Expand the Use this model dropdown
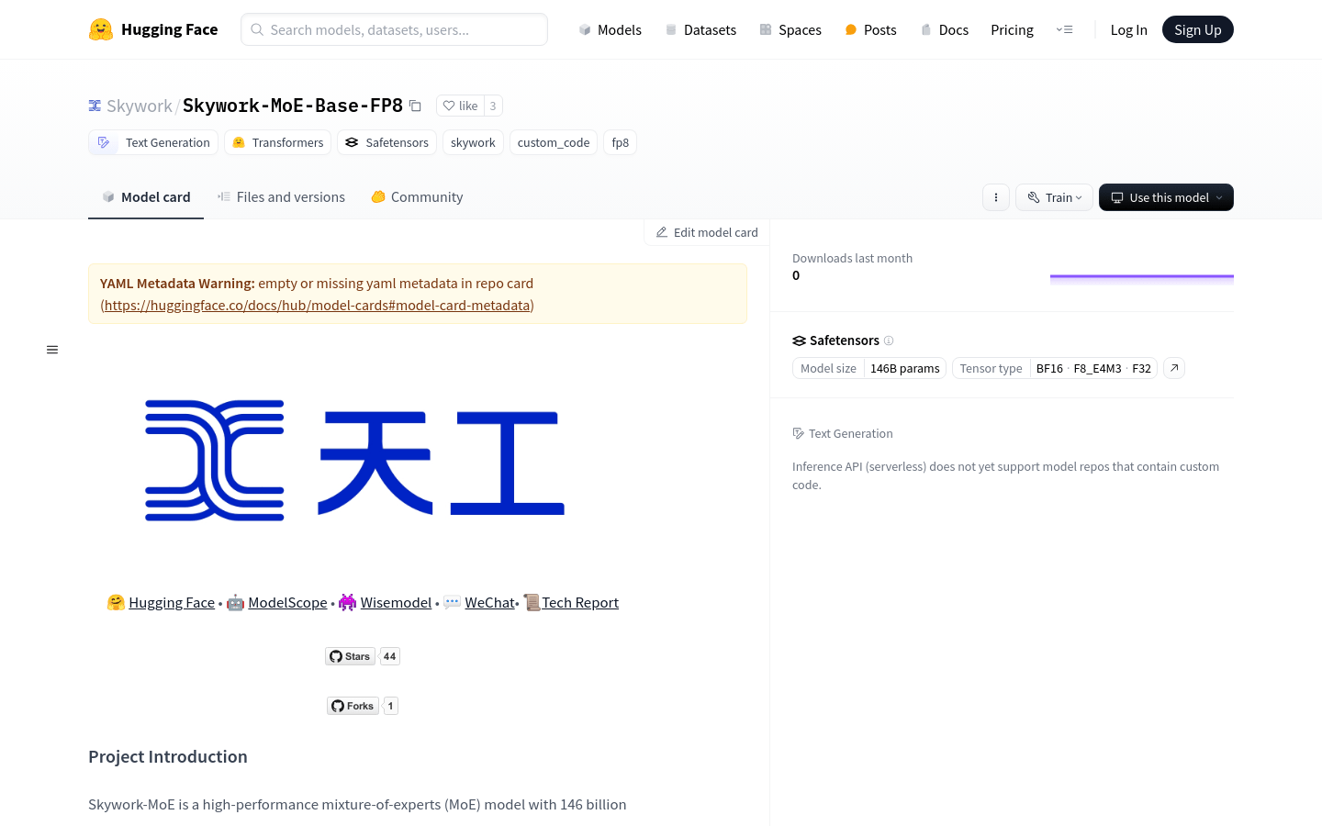The width and height of the screenshot is (1322, 826). (x=1166, y=197)
